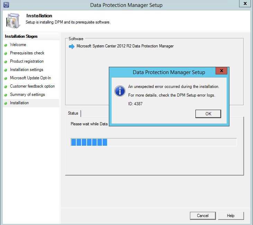
Task: Select the Summary of settings stage
Action: [x=27, y=94]
